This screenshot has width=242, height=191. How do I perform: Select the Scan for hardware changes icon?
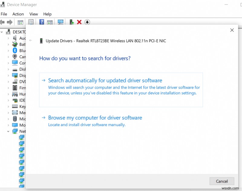(x=60, y=22)
